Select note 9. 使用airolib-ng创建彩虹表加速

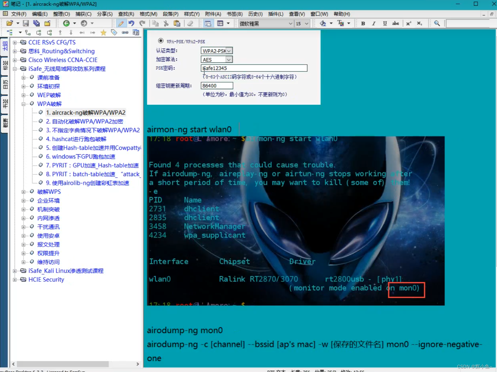click(x=88, y=183)
